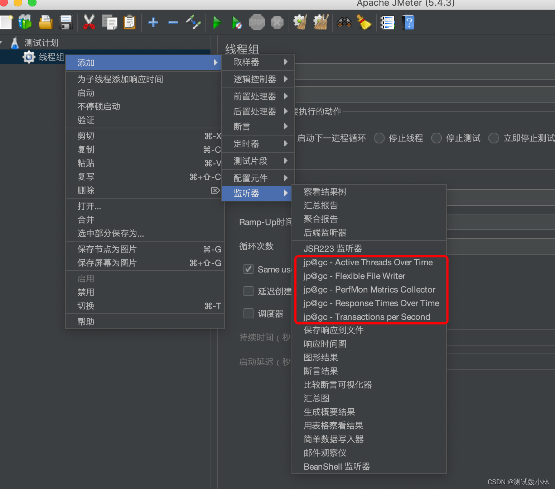
Task: Click the Clear results broom icon
Action: click(300, 22)
